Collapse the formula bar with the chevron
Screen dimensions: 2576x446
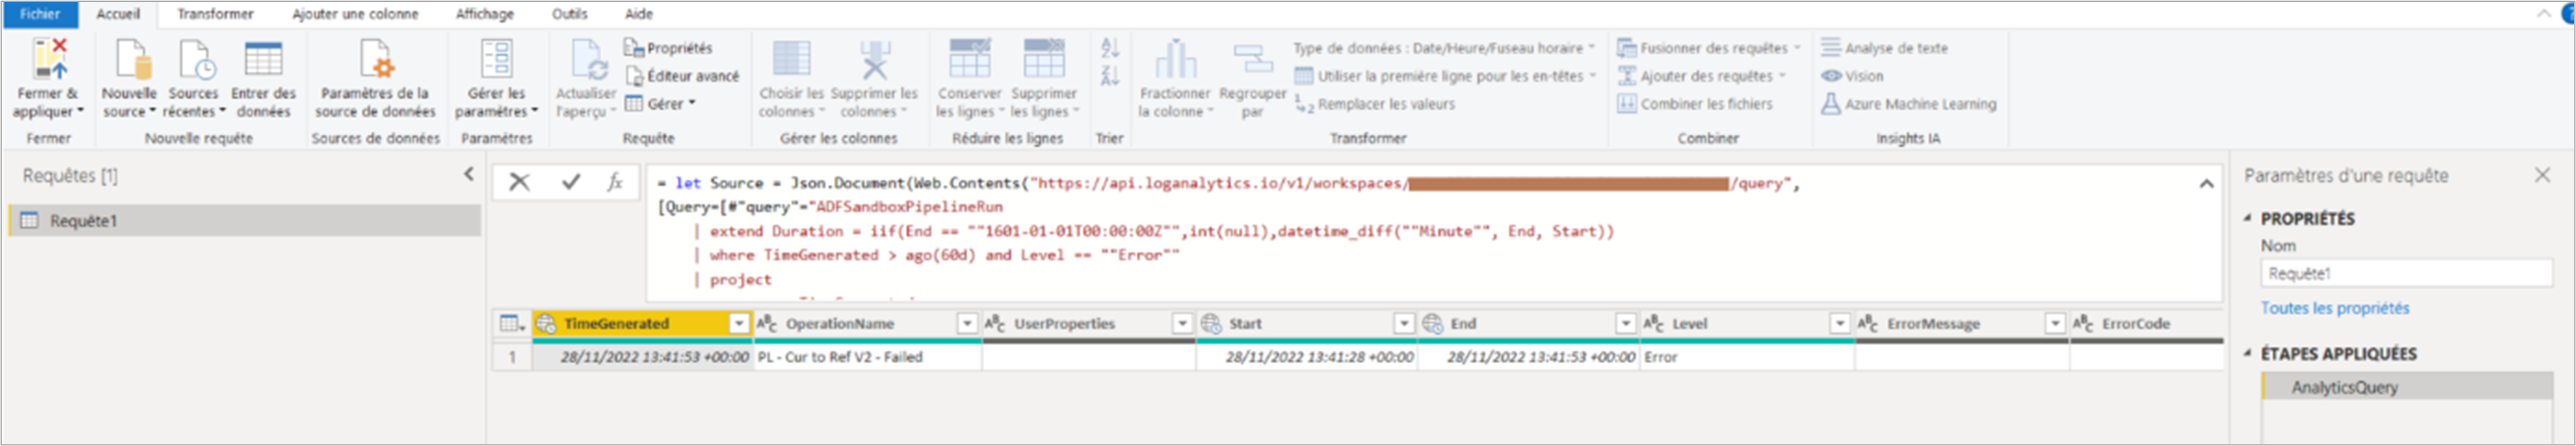2206,184
